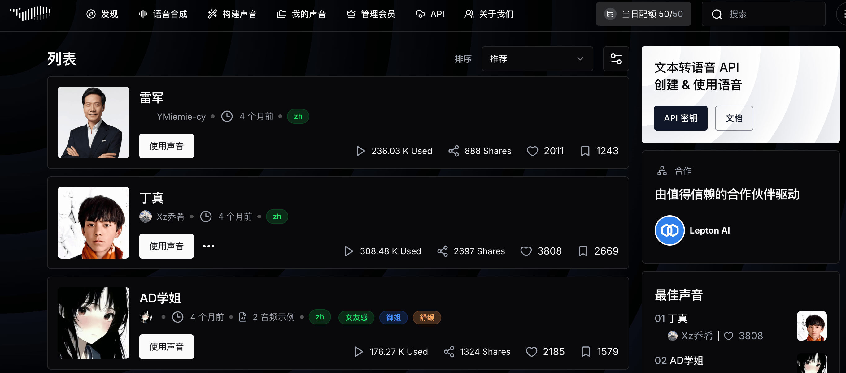Expand the filter options chevron

coord(580,58)
